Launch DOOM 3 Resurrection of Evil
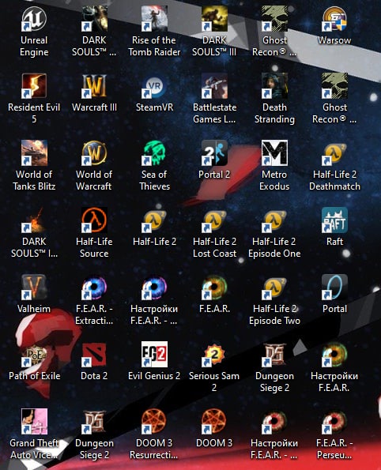Viewport: 381px width, 470px height. click(x=154, y=422)
